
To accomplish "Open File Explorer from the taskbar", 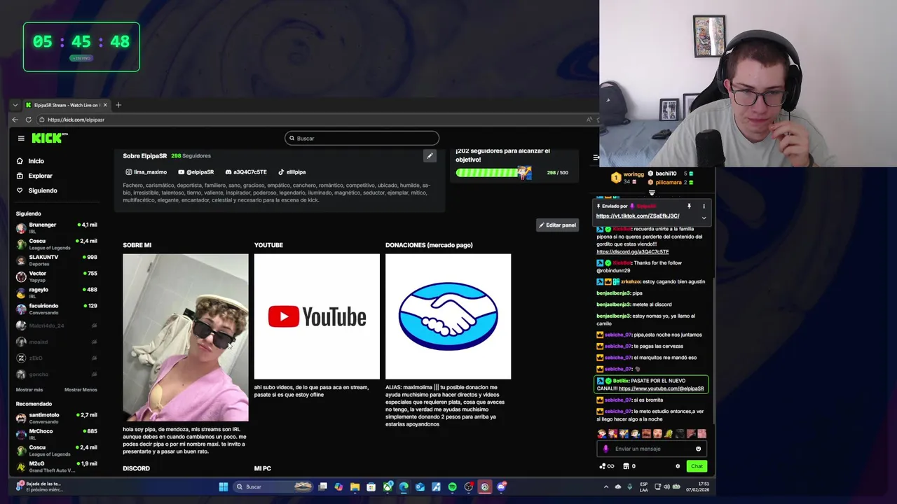I will coord(355,486).
